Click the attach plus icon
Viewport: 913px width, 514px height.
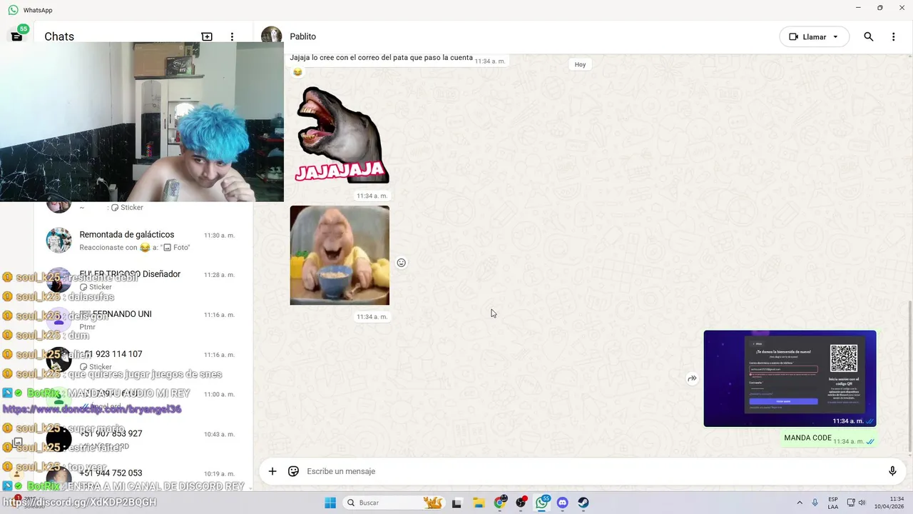click(x=272, y=471)
